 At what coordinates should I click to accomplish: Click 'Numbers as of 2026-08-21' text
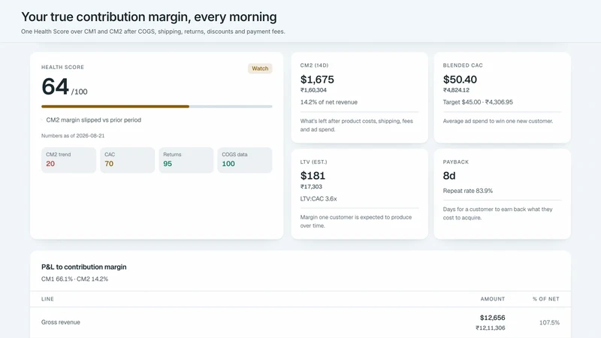(x=73, y=136)
